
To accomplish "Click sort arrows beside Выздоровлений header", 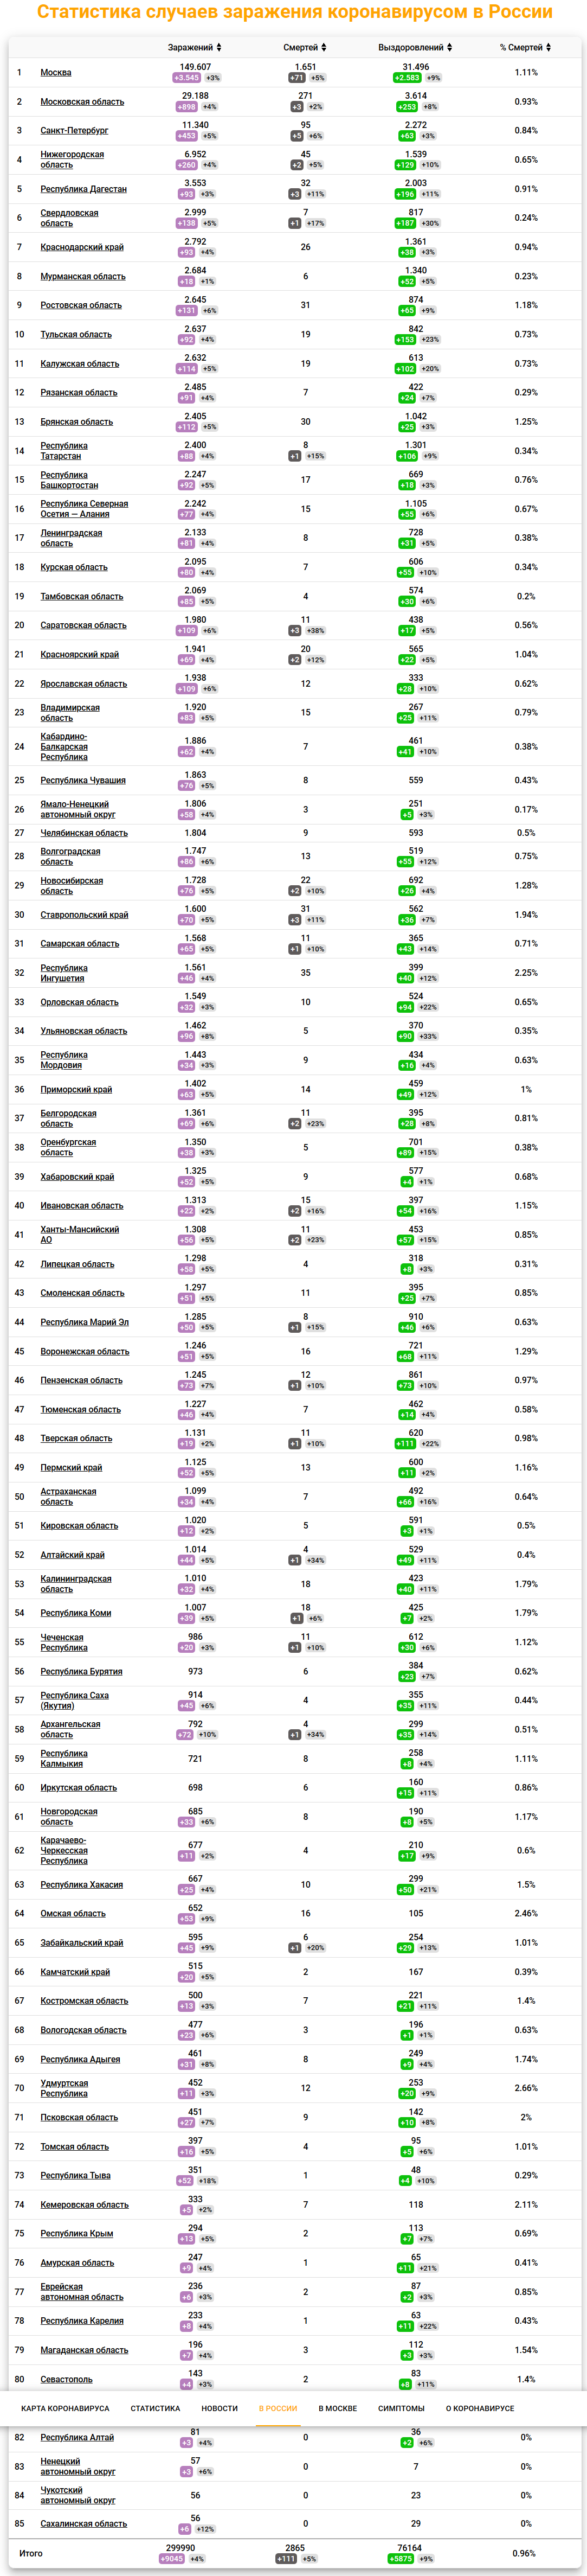I will pyautogui.click(x=450, y=47).
